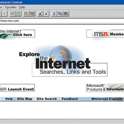Click the Add to Favorites icon
Viewport: 124px width, 124px height.
pos(32,14)
